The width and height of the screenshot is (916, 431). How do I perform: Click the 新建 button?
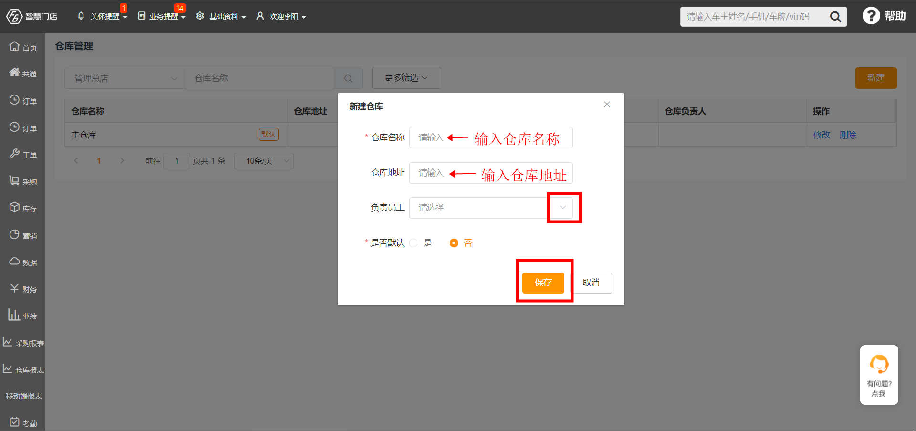[876, 78]
